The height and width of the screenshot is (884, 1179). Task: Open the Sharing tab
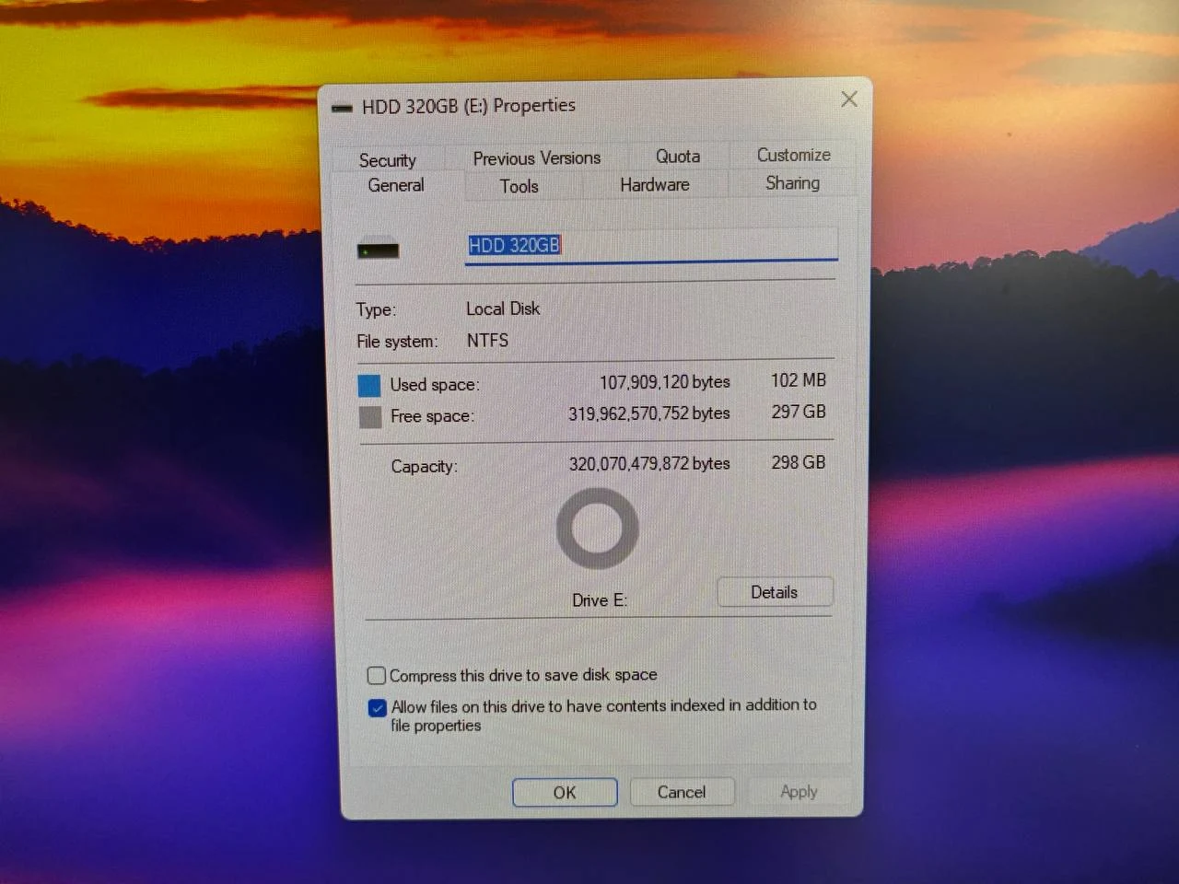click(792, 183)
